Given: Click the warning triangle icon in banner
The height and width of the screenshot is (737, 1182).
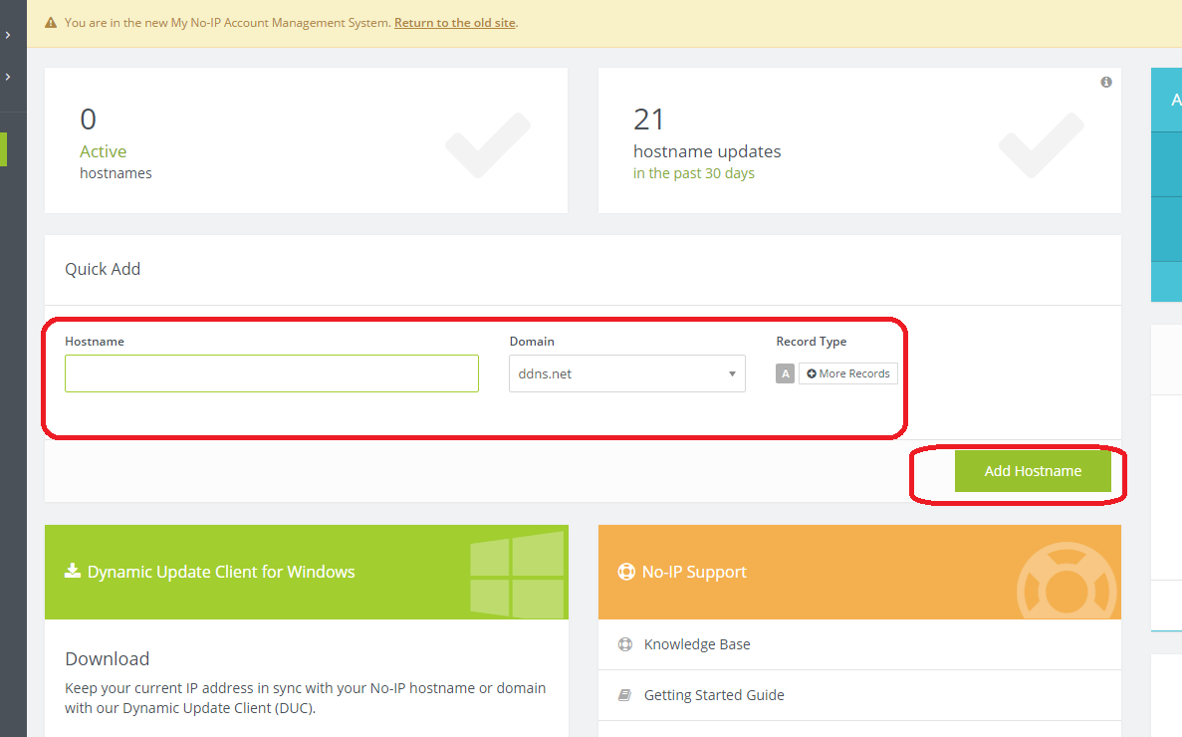Looking at the screenshot, I should 51,23.
